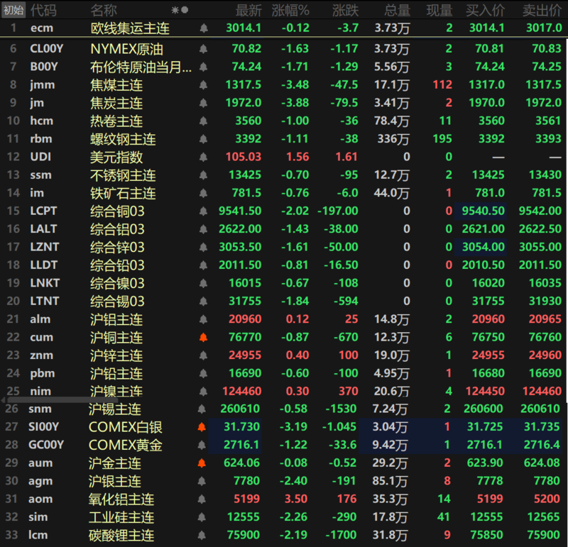This screenshot has width=568, height=547.
Task: Sort by 涨跌 column header
Action: (346, 11)
